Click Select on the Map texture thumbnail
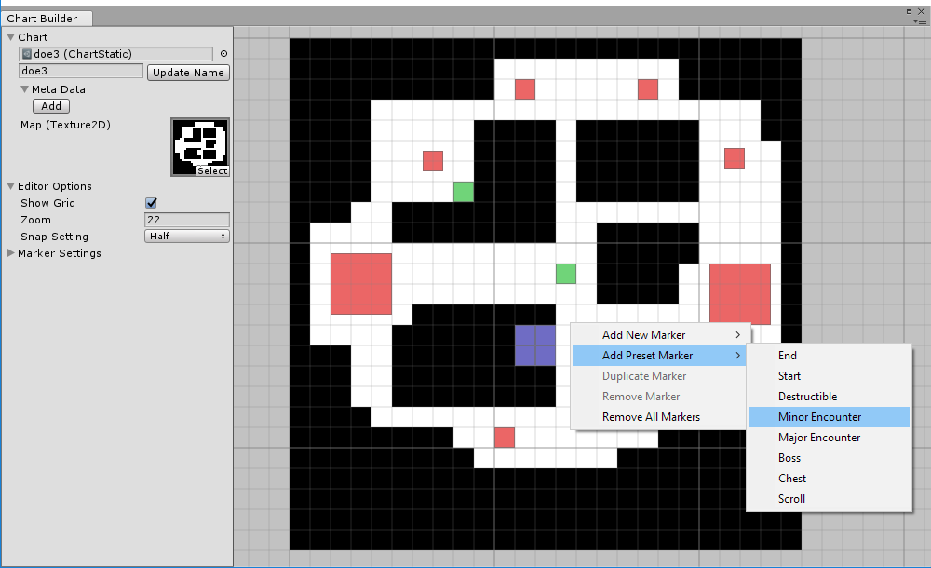Image resolution: width=931 pixels, height=568 pixels. tap(212, 171)
